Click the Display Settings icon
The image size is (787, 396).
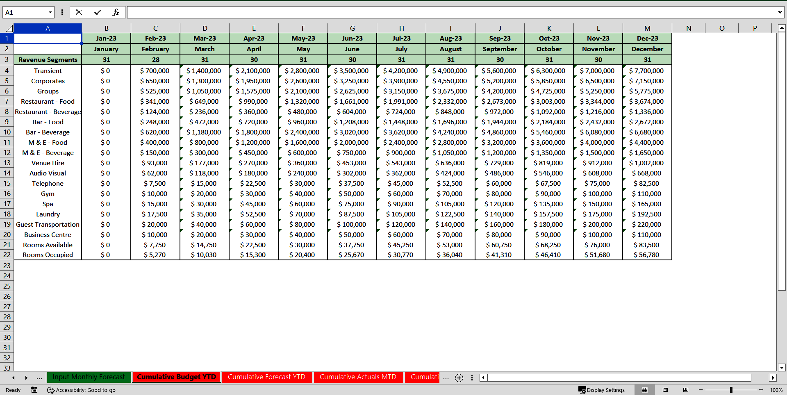coord(582,390)
